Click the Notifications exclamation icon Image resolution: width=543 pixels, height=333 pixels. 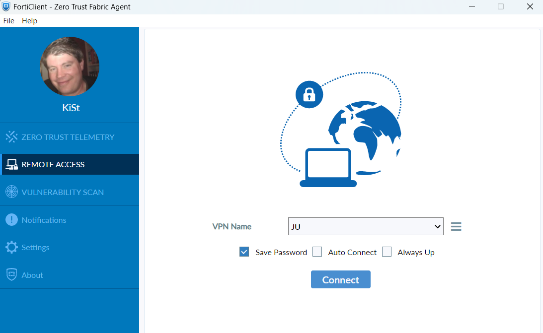coord(11,220)
